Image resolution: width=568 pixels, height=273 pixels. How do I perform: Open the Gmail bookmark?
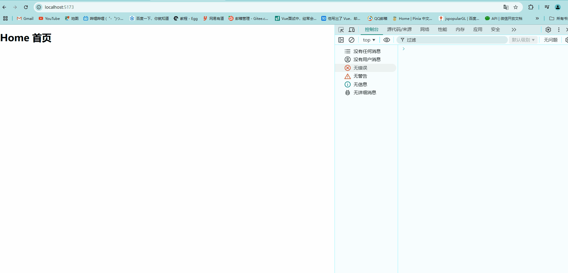(x=25, y=18)
